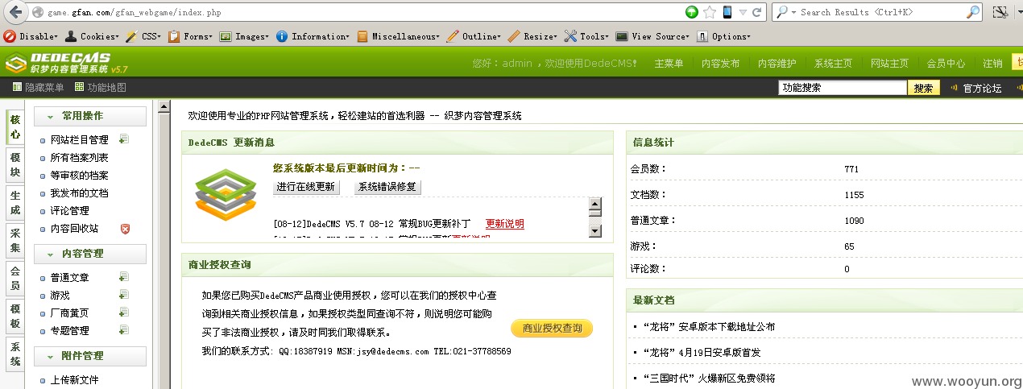The height and width of the screenshot is (389, 1023).
Task: Open 所有档案列表 in sidebar
Action: (79, 158)
